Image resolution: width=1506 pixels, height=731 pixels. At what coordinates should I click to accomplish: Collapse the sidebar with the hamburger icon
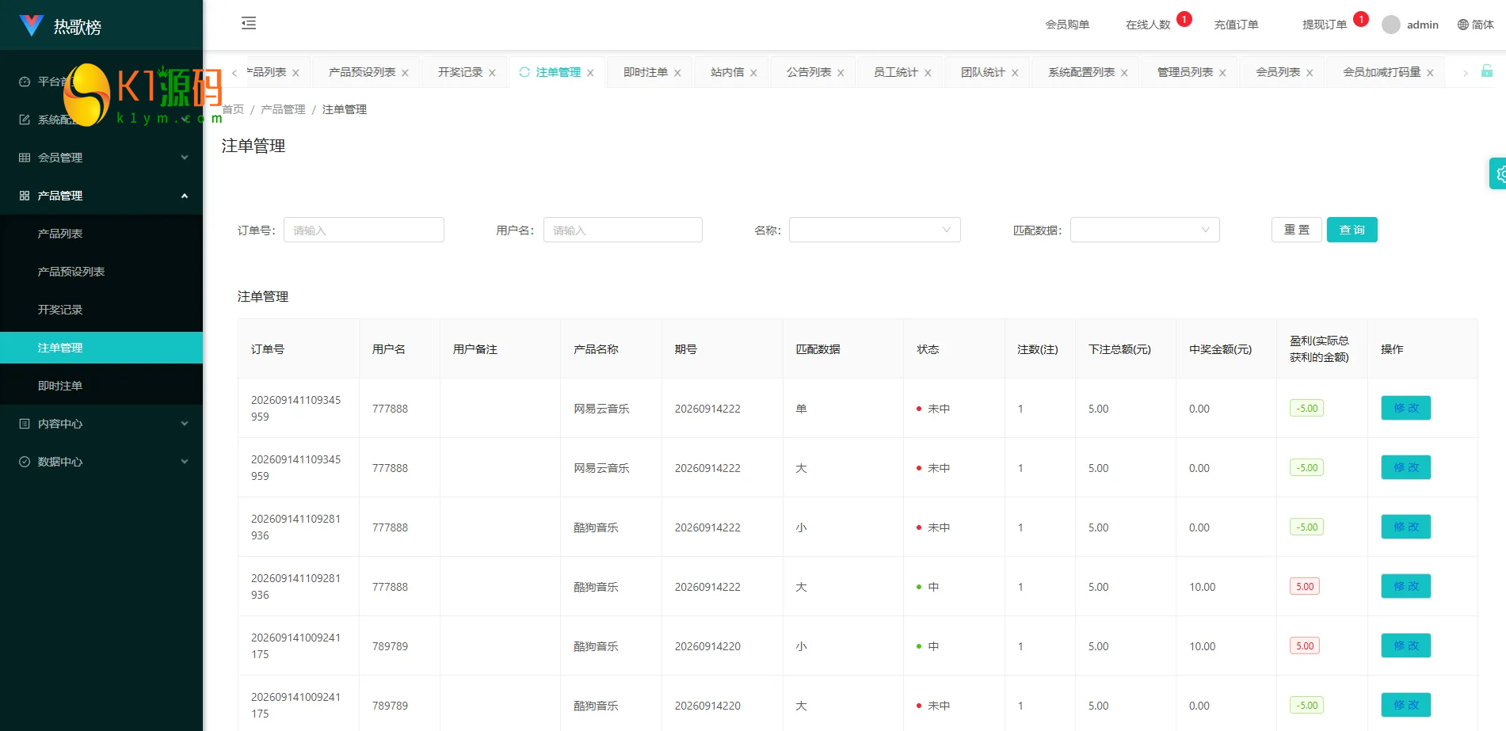[249, 23]
